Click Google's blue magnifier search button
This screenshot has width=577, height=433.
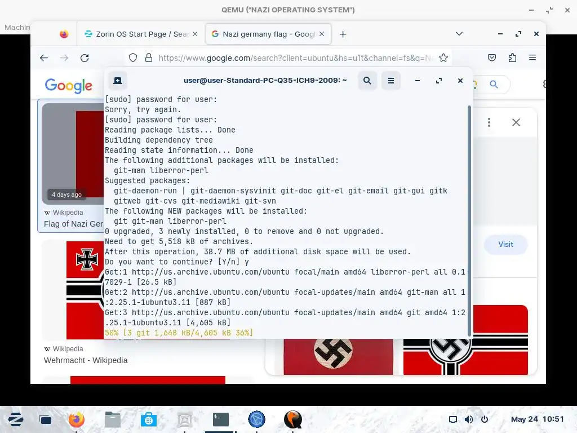tap(494, 85)
